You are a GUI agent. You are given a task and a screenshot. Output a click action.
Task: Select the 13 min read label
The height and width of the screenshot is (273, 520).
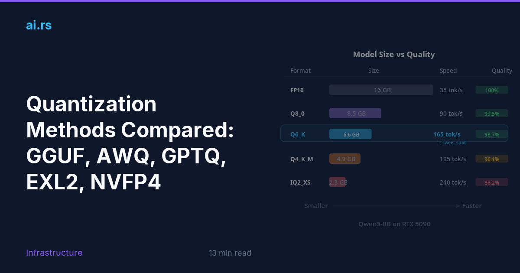tap(230, 253)
